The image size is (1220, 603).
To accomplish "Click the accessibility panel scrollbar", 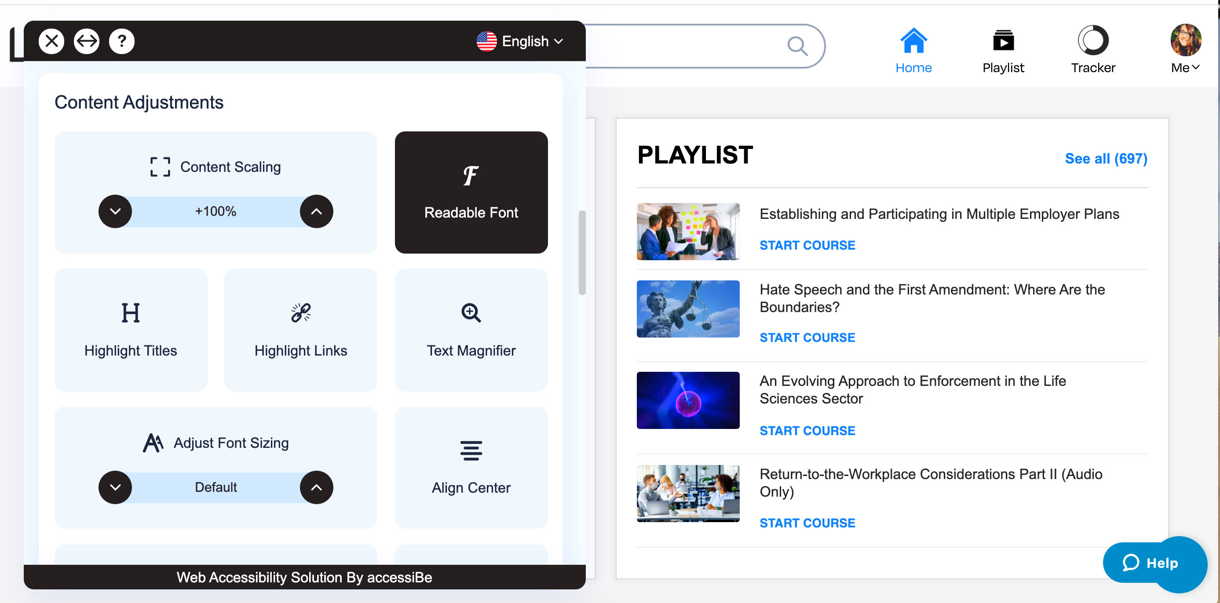I will 582,253.
